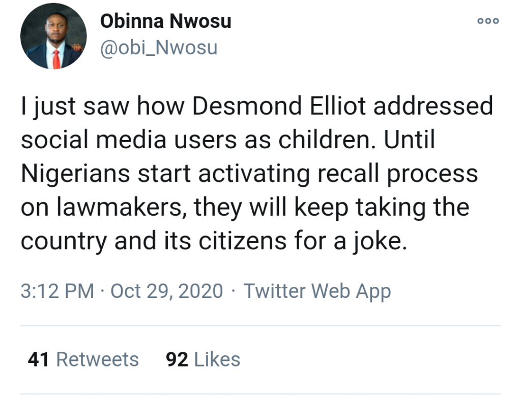Open the Twitter Web App source link
The width and height of the screenshot is (521, 400).
[317, 291]
